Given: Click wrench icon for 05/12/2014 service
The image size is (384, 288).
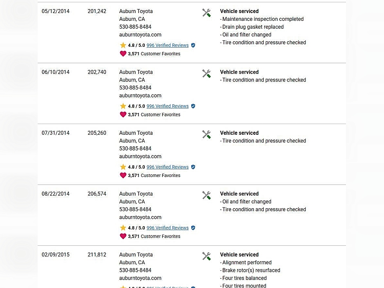Looking at the screenshot, I should click(206, 13).
